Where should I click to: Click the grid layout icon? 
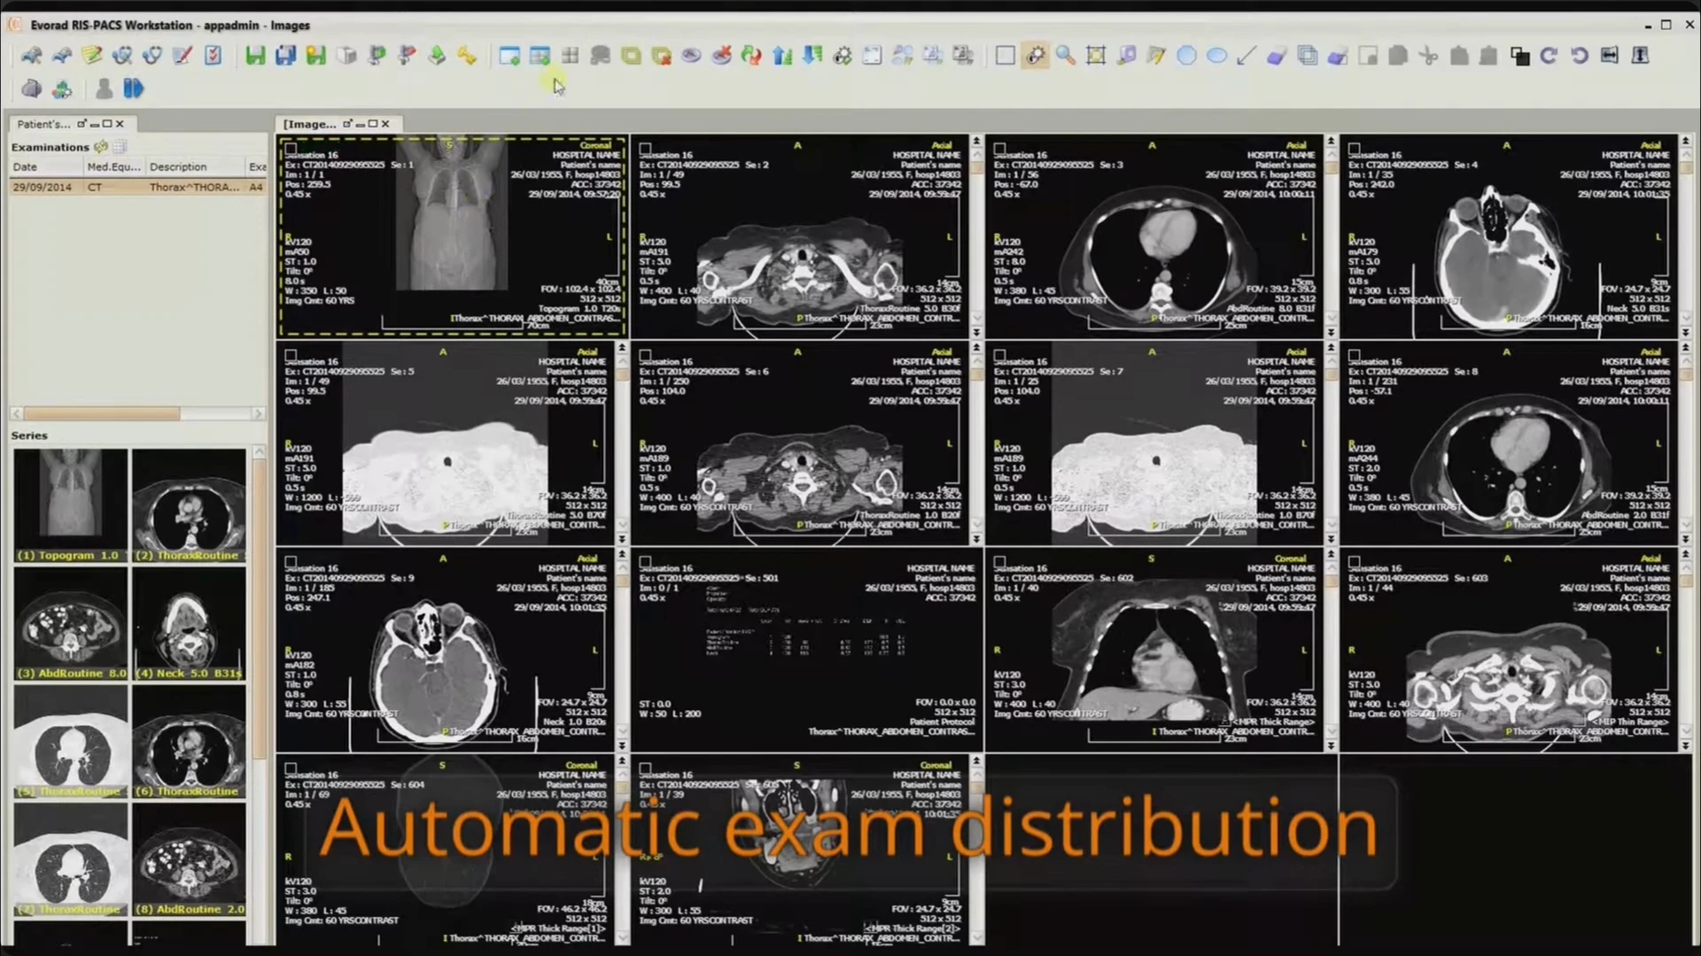(x=571, y=56)
